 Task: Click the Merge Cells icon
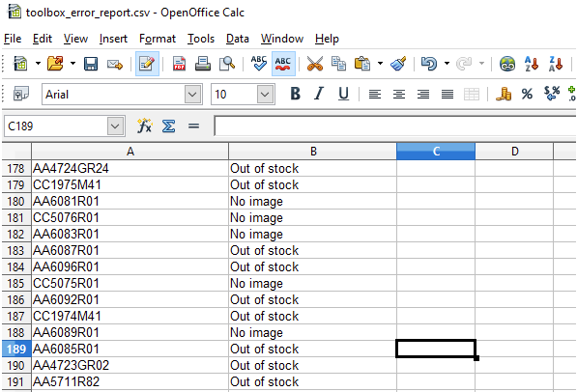472,95
